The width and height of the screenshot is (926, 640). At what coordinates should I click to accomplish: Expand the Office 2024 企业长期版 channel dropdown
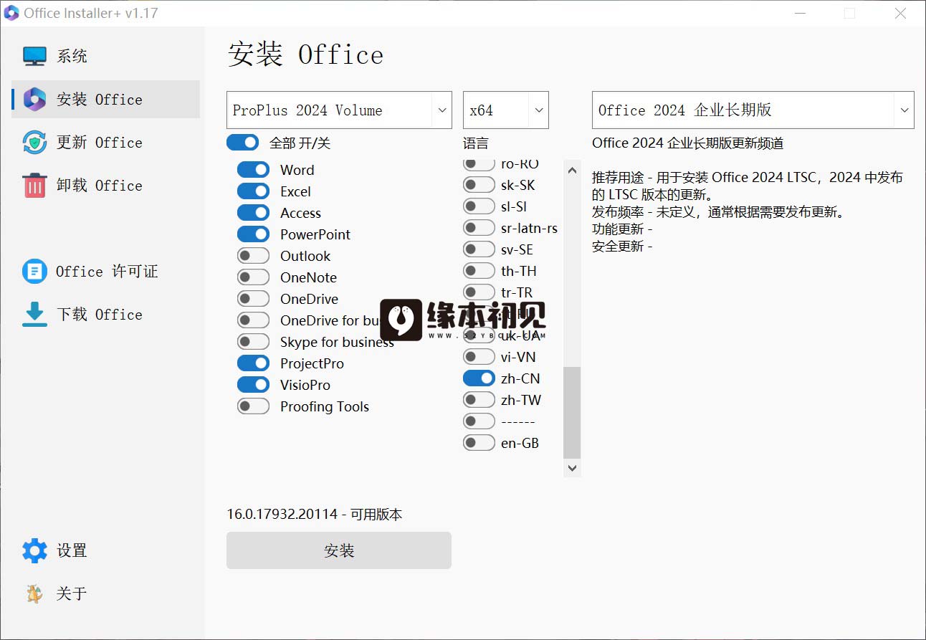753,110
